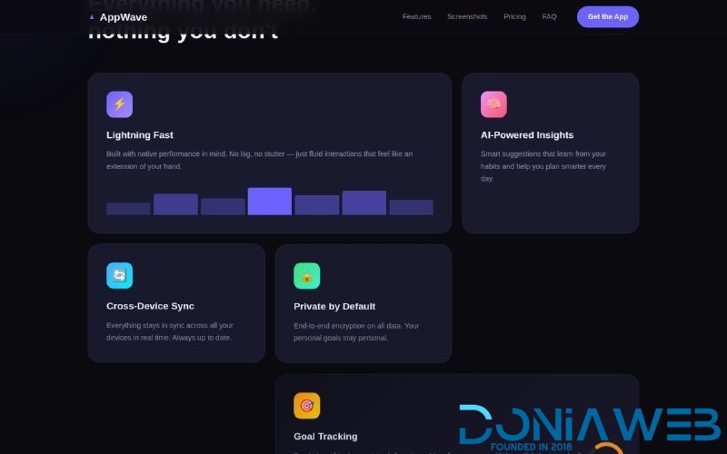
Task: Go to the Pricing nav link
Action: [x=514, y=16]
